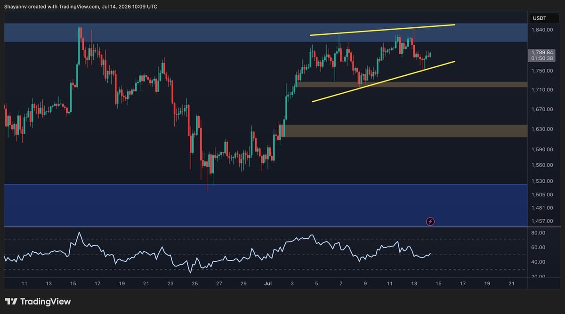Click the 1,505.00 price axis label

pos(542,194)
